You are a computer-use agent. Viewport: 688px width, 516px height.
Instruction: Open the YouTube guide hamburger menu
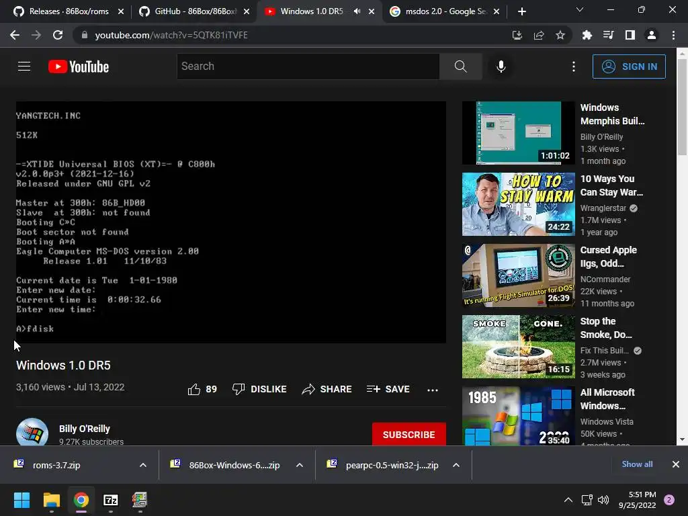coord(24,67)
